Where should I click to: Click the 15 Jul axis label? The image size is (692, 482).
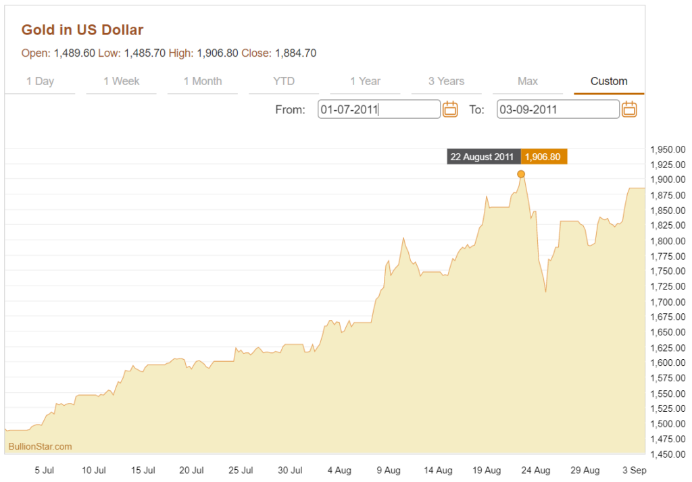[x=143, y=470]
